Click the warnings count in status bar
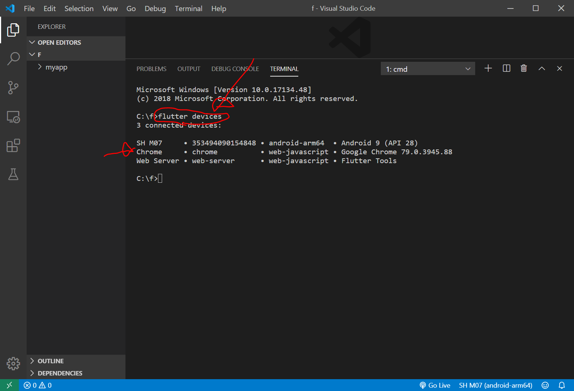The height and width of the screenshot is (391, 574). point(45,385)
